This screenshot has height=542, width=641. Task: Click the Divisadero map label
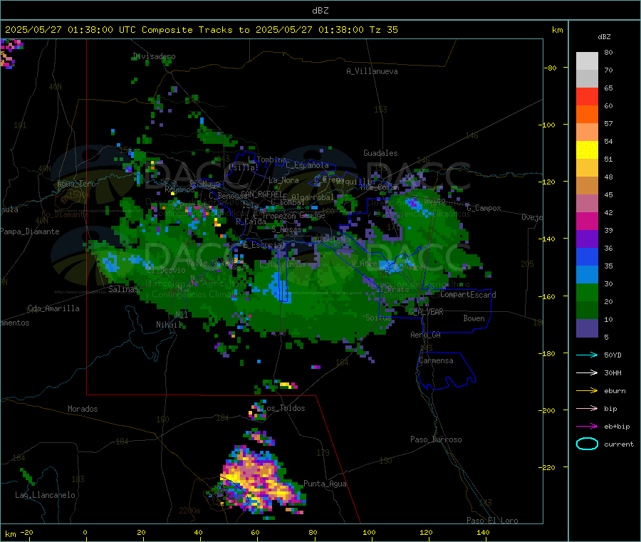point(154,56)
